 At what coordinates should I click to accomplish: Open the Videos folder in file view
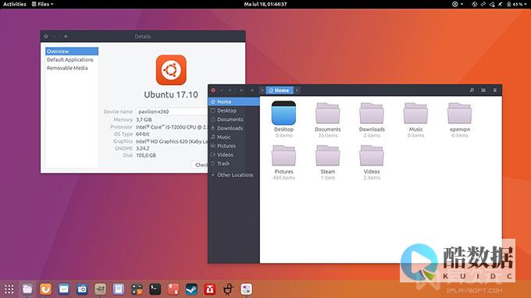point(372,155)
